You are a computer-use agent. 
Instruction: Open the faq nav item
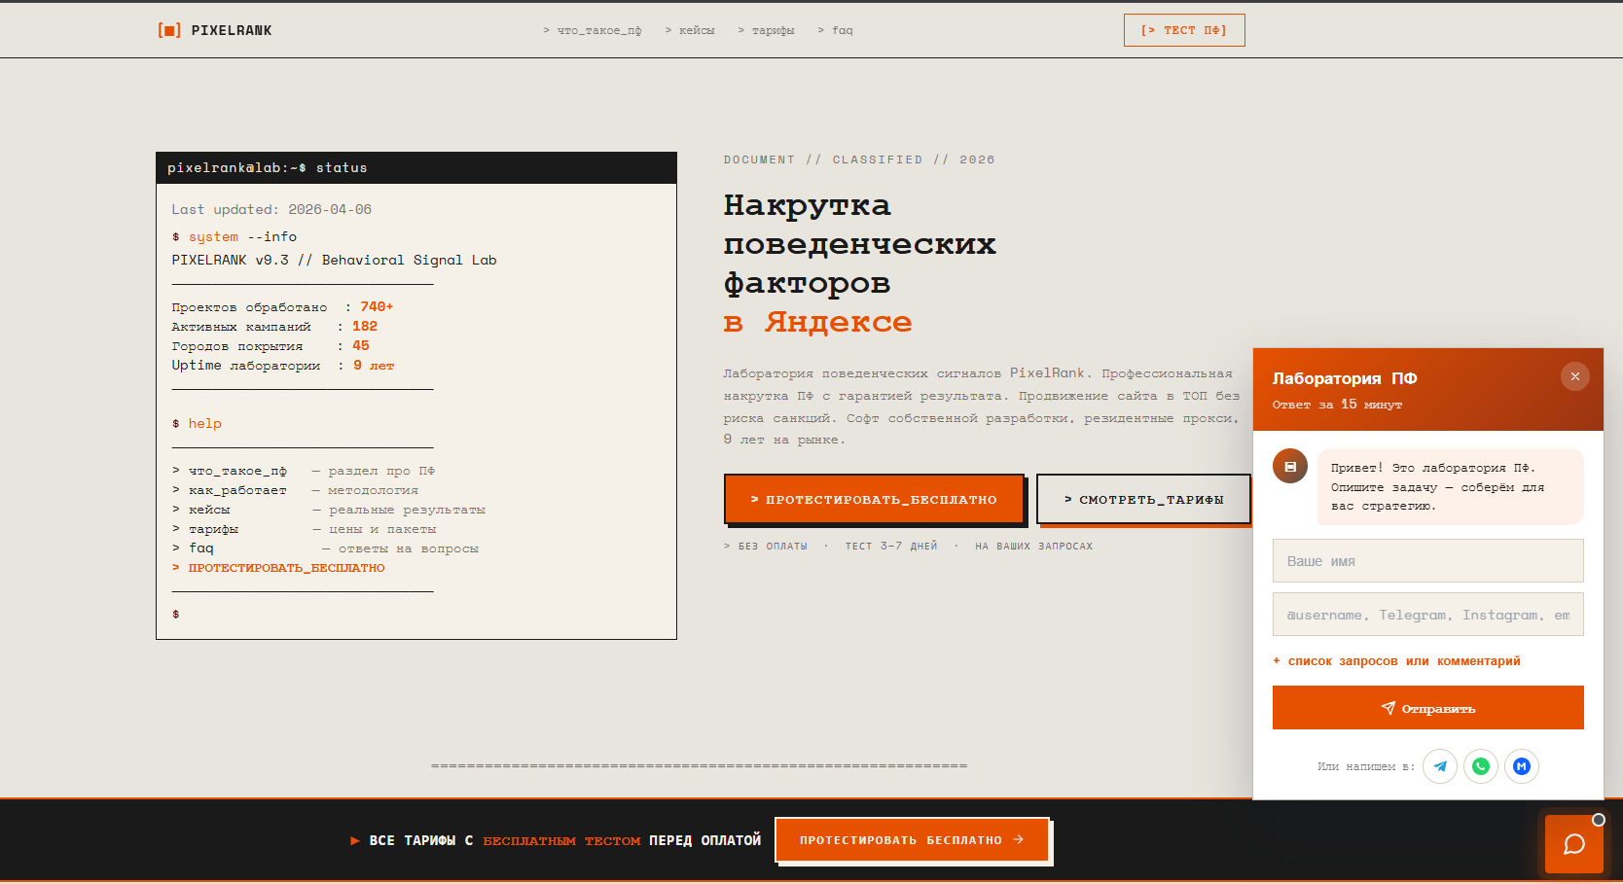836,30
